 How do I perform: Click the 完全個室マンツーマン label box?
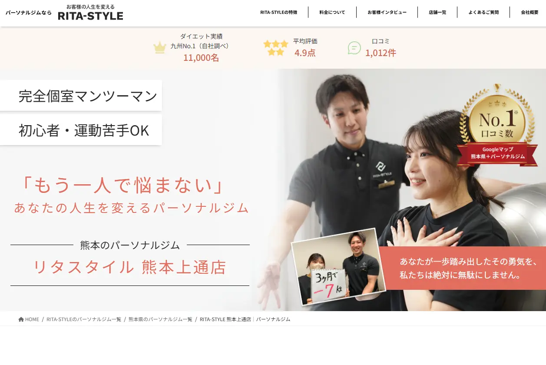87,96
